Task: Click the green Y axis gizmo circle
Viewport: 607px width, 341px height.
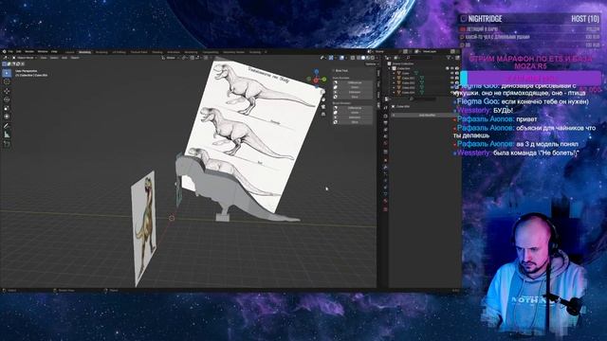Action: point(324,80)
